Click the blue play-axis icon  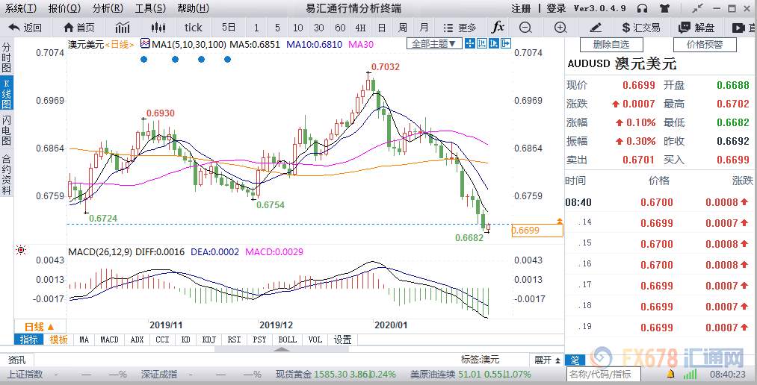(493, 44)
